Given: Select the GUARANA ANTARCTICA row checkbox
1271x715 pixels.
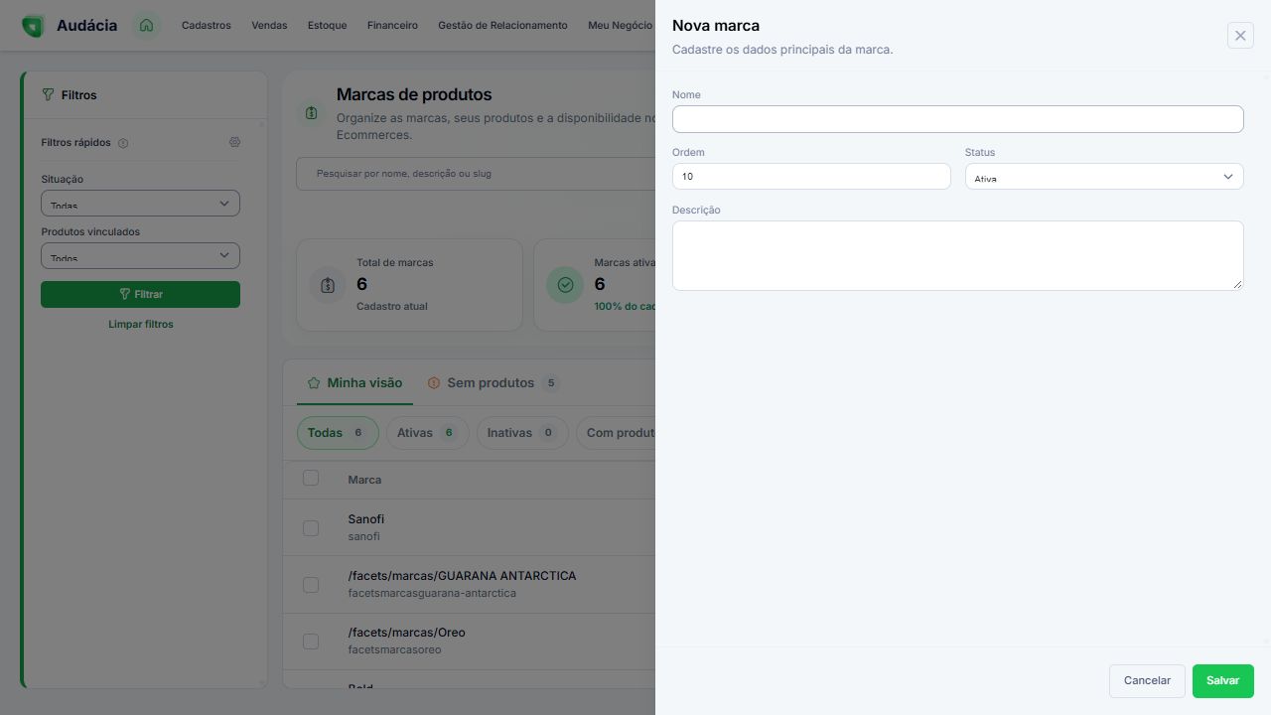Looking at the screenshot, I should [311, 584].
